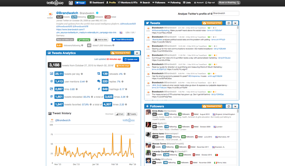
Task: Click the Brandwatch profile picture by the @Brandwatch heading
Action: [50, 15]
